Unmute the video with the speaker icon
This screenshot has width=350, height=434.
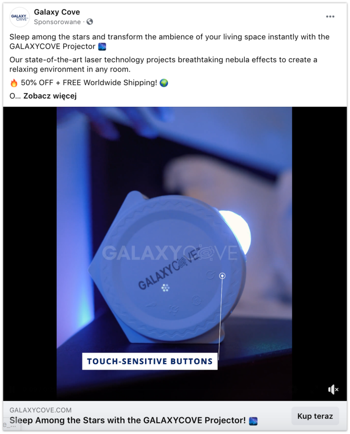[333, 389]
